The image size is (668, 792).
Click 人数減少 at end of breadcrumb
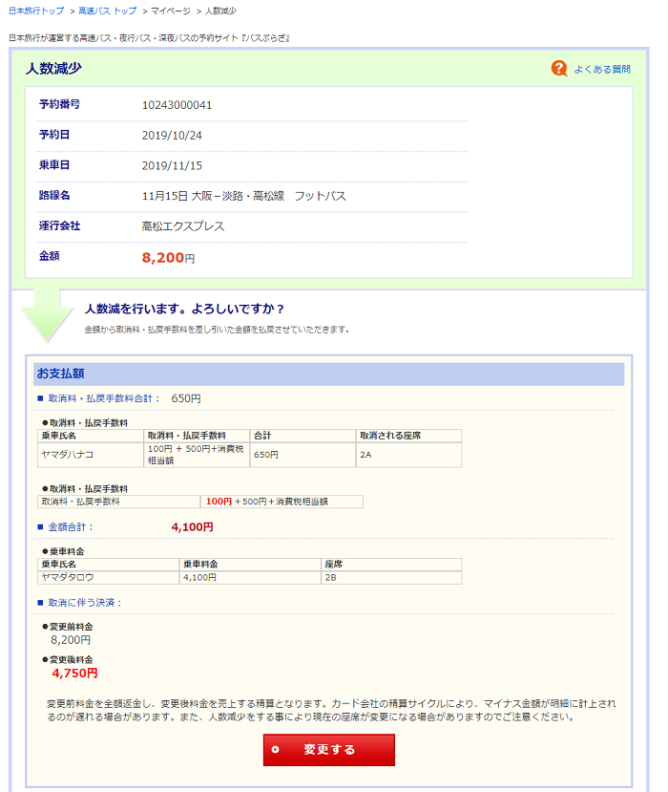(x=220, y=11)
